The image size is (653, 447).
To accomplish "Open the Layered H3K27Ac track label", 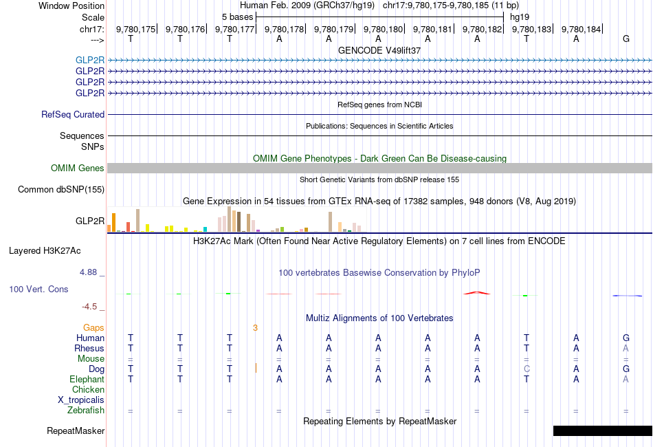I will 45,251.
